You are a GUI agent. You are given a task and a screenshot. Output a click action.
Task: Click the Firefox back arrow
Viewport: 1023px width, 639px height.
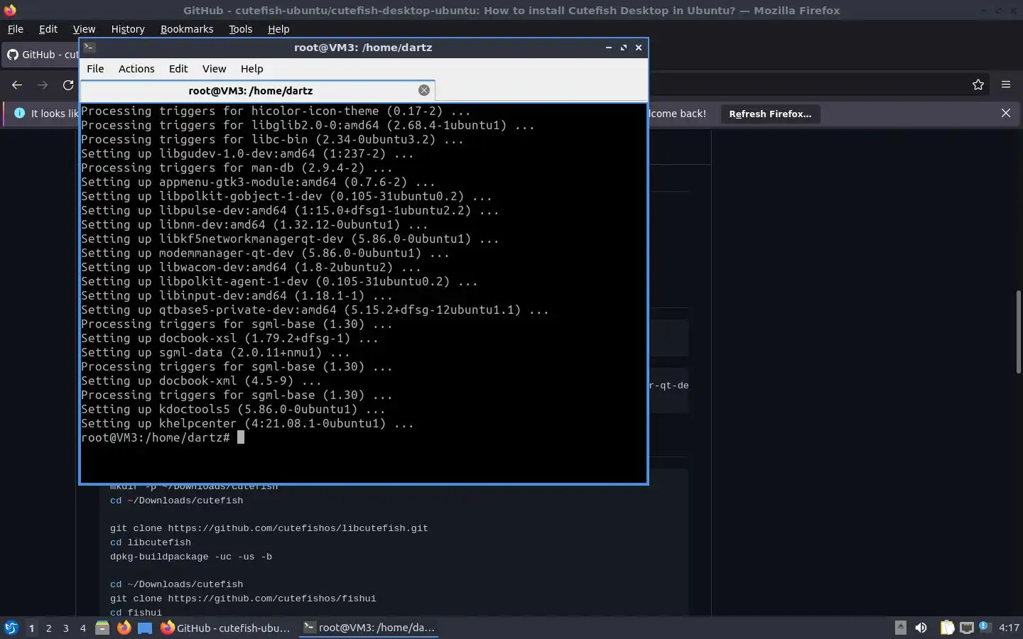pos(17,84)
